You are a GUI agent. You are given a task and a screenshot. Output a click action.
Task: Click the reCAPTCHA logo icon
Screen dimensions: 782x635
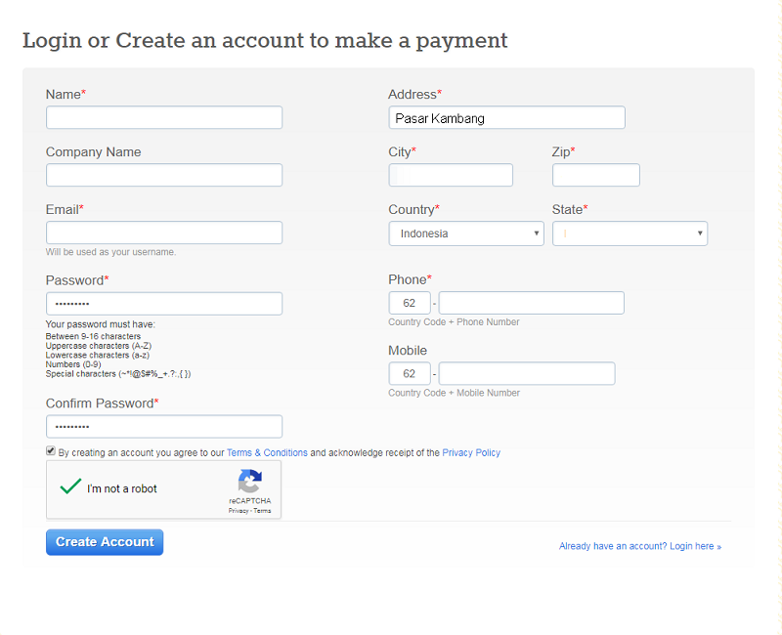250,481
